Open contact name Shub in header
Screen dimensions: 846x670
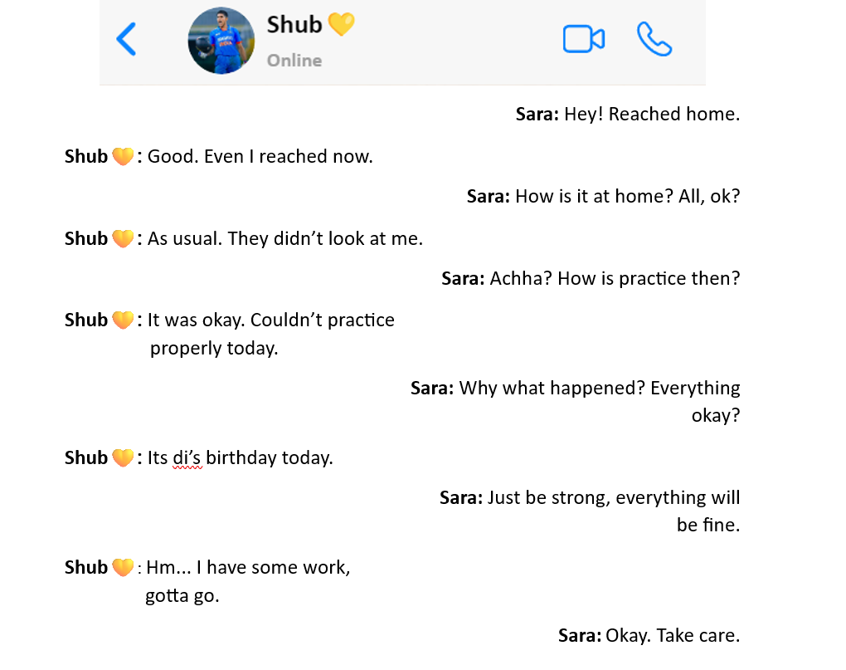point(294,25)
